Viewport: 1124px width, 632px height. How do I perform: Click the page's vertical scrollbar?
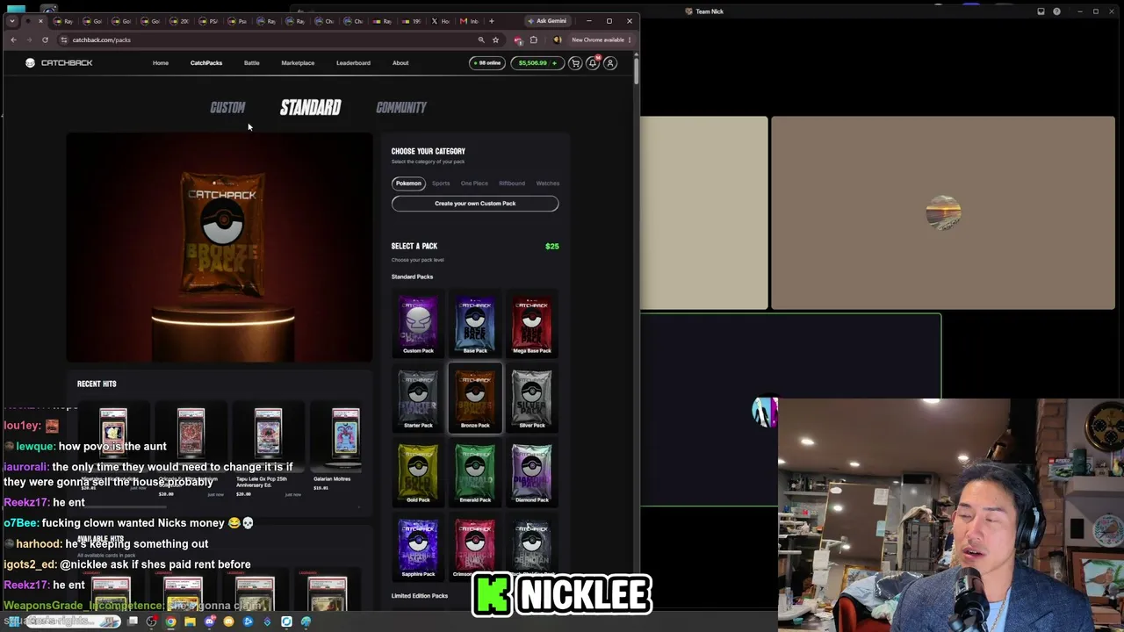[636, 70]
